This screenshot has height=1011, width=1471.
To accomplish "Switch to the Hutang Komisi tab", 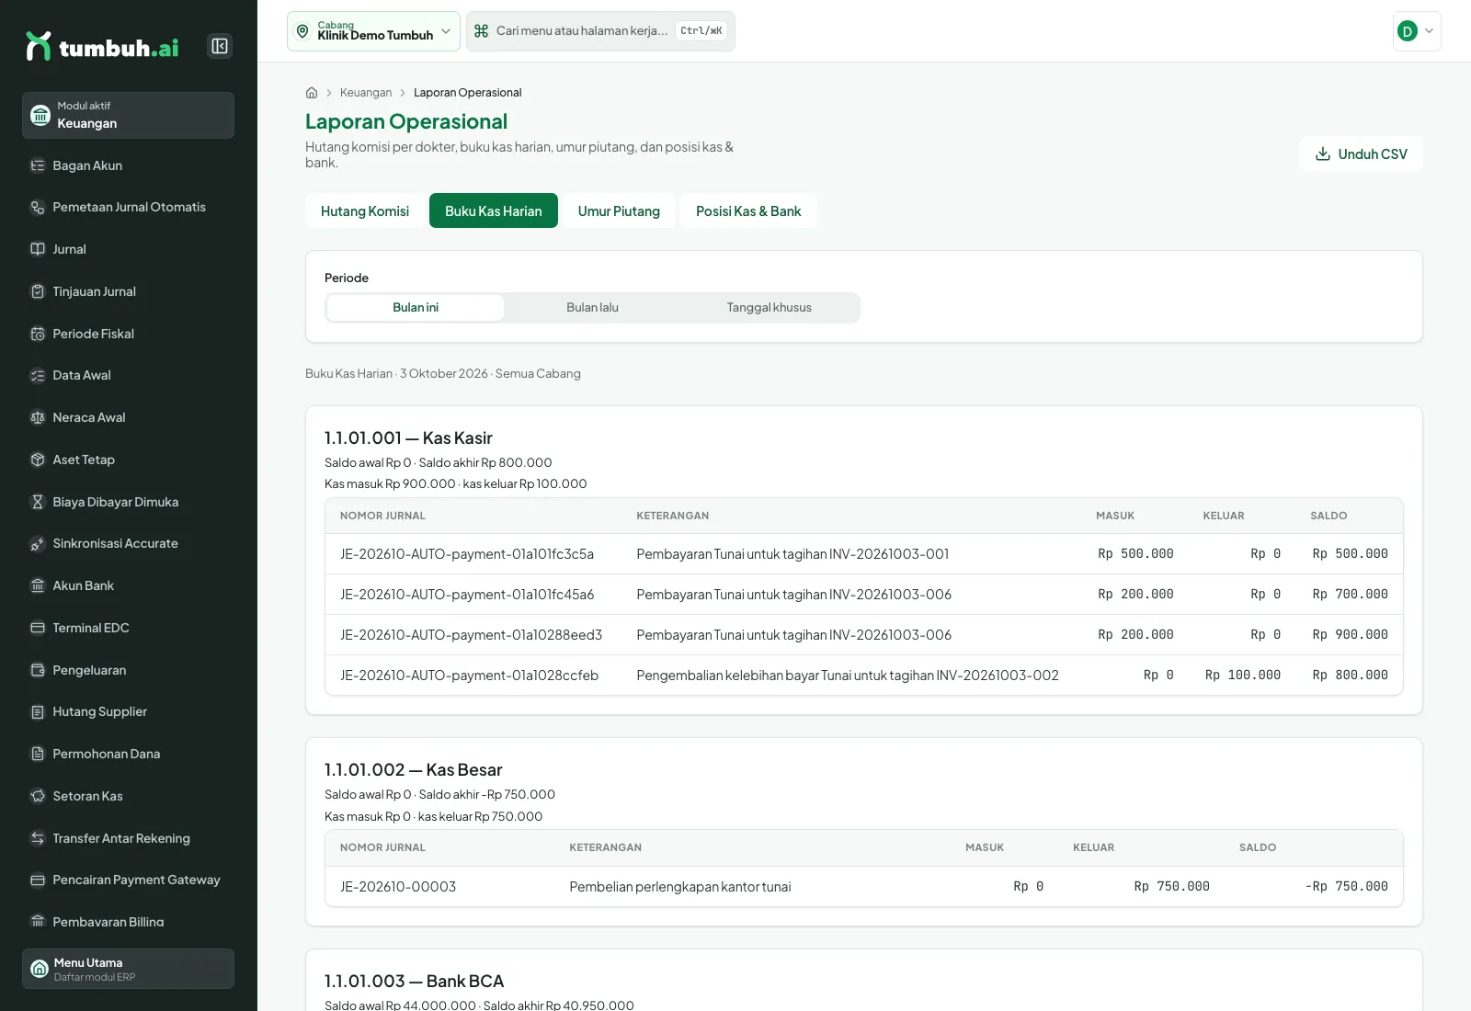I will coord(365,210).
